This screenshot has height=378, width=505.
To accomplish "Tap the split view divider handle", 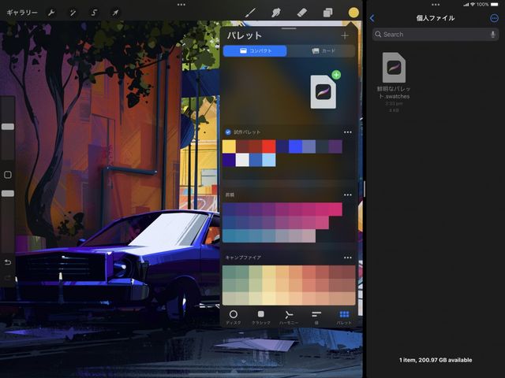I will 365,189.
